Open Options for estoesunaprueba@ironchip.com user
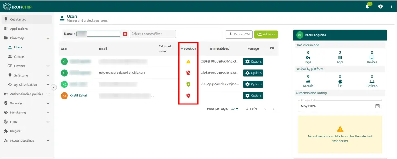The image size is (397, 159). tap(253, 73)
